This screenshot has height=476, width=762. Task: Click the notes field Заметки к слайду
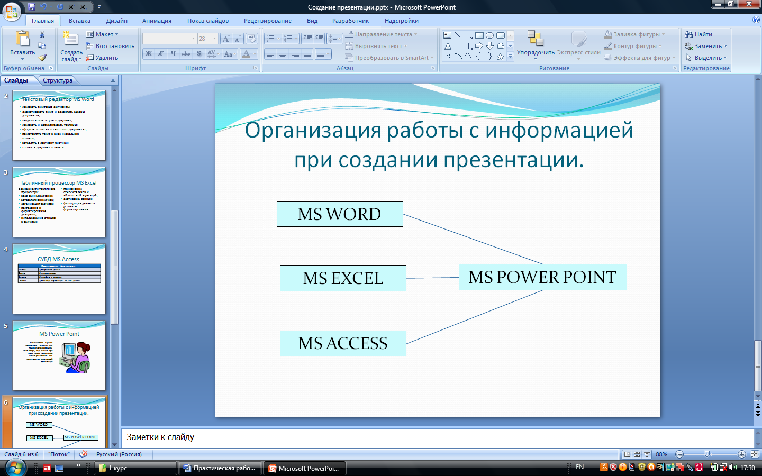coord(437,438)
